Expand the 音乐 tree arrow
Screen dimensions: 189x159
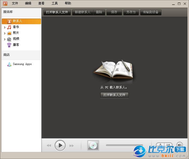(5, 27)
